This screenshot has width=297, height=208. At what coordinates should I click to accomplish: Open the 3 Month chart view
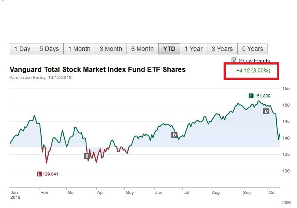(111, 49)
